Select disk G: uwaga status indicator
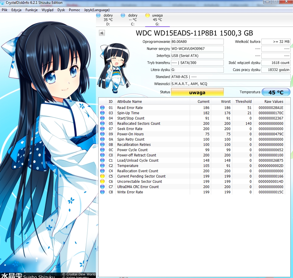Screen dimensions: 293x278 pyautogui.click(x=148, y=15)
